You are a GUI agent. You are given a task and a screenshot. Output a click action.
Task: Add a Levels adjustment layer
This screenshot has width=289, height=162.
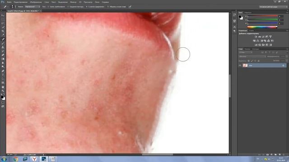[260, 37]
